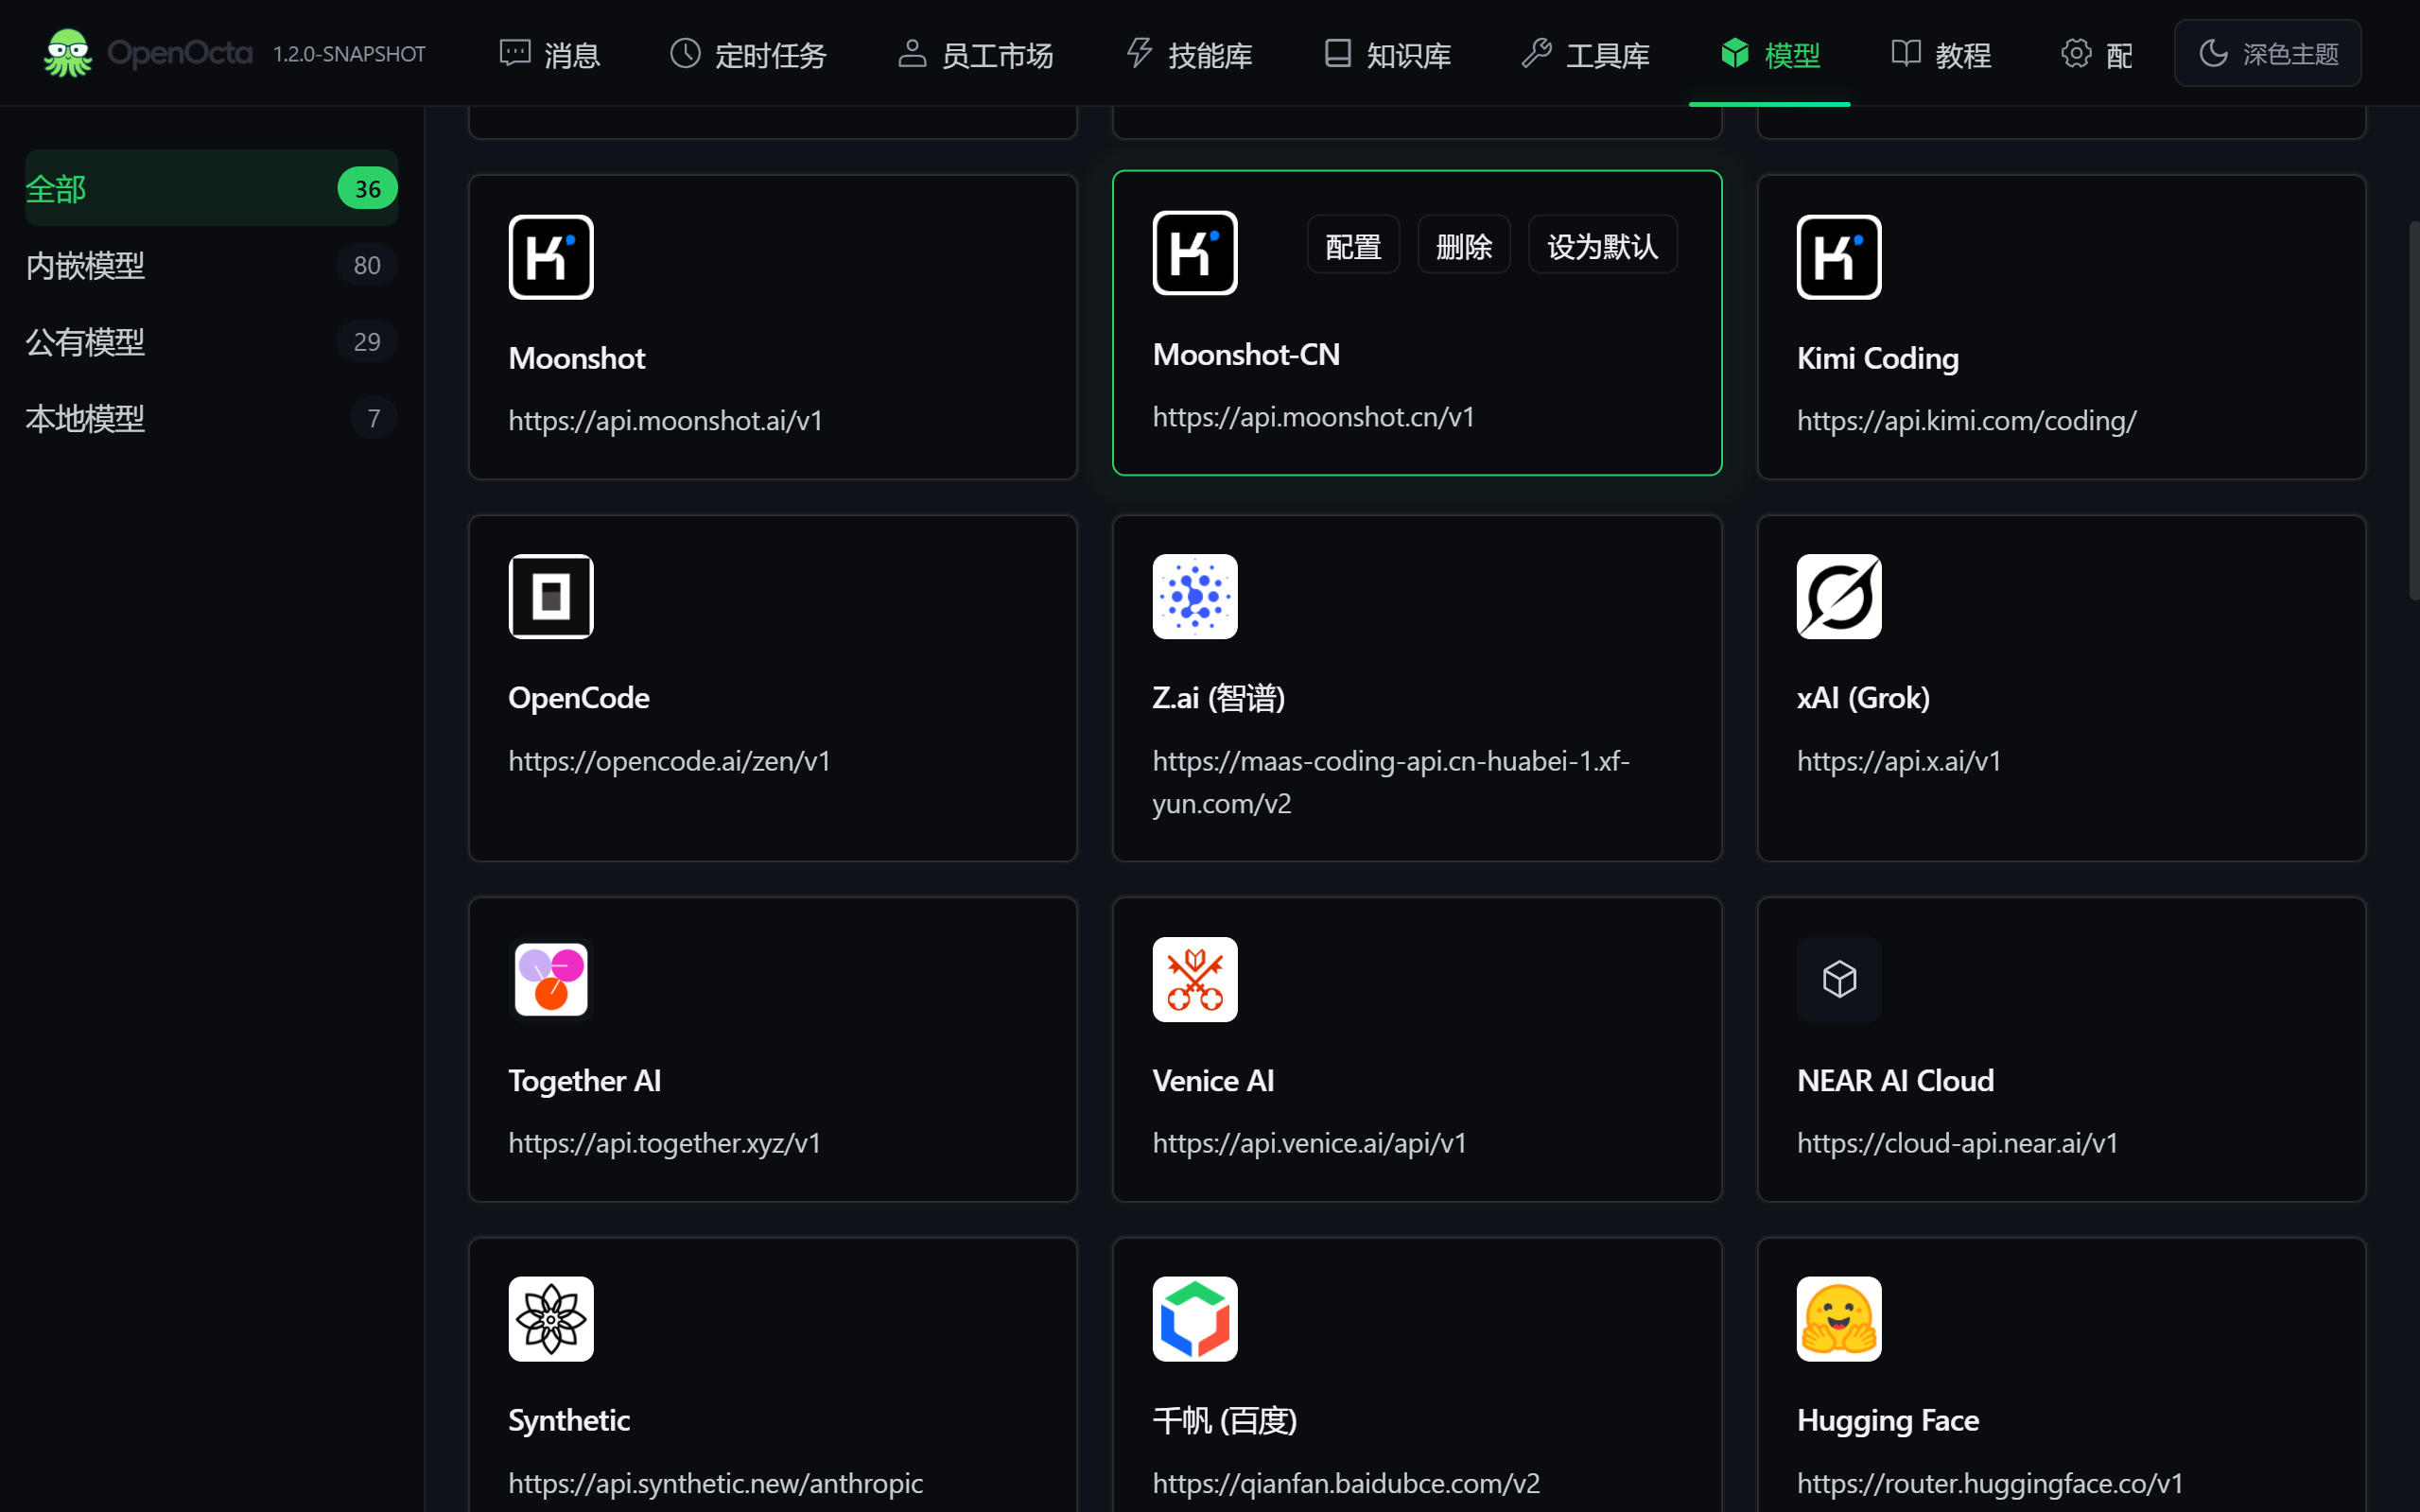Filter by 内嵌模型 category
2420x1512 pixels.
(x=211, y=265)
